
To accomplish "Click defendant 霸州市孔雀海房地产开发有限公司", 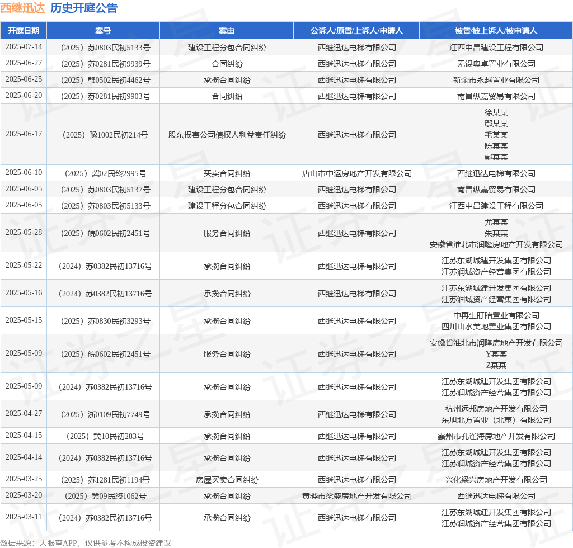I will pyautogui.click(x=496, y=436).
